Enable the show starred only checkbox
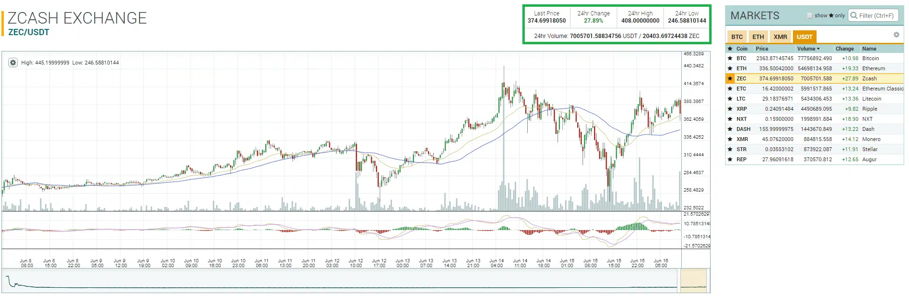Viewport: 909px width, 296px height. point(810,15)
